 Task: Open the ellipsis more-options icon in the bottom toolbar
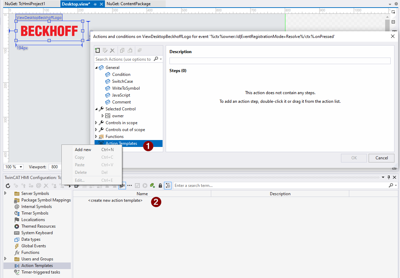129,185
